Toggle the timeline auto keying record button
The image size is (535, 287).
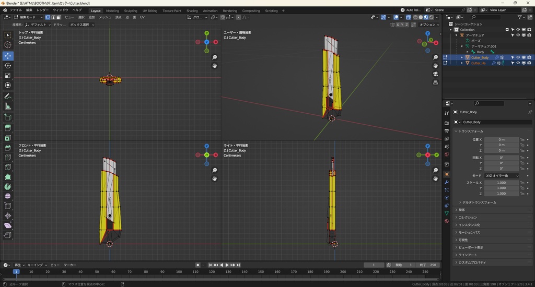197,265
